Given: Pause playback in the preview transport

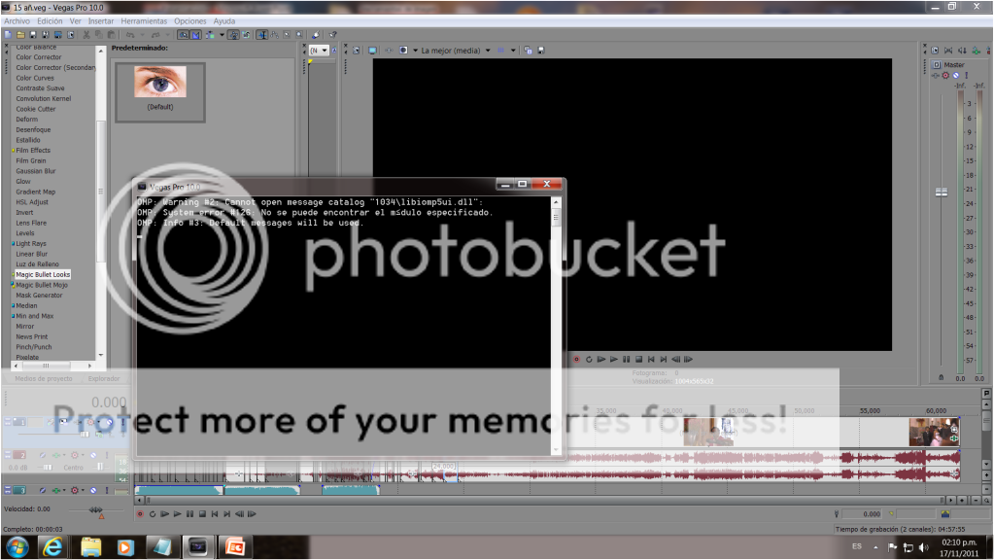Looking at the screenshot, I should (x=627, y=360).
